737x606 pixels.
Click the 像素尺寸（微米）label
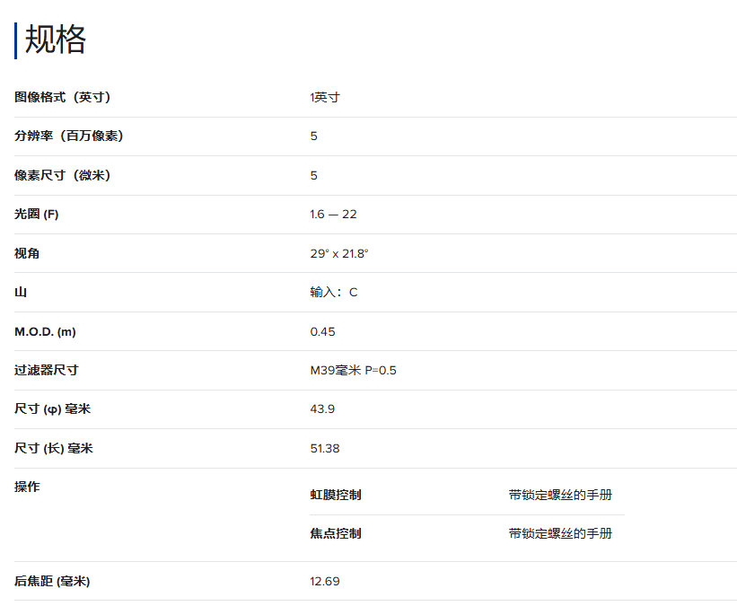[62, 175]
